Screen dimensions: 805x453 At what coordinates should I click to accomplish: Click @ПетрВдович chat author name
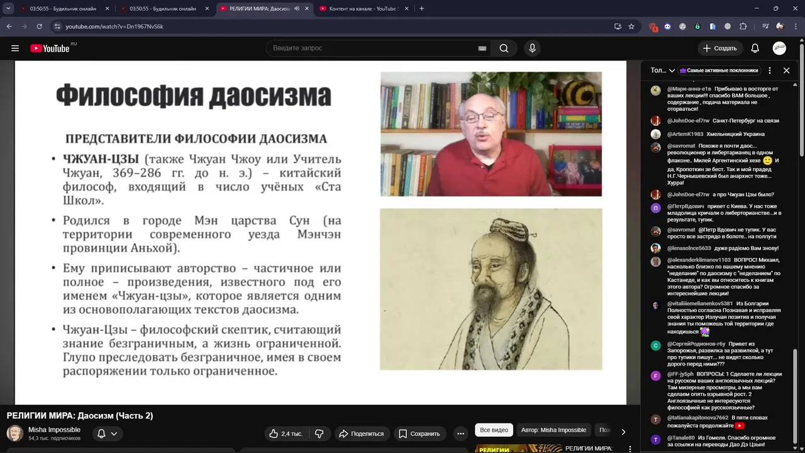[x=686, y=206]
